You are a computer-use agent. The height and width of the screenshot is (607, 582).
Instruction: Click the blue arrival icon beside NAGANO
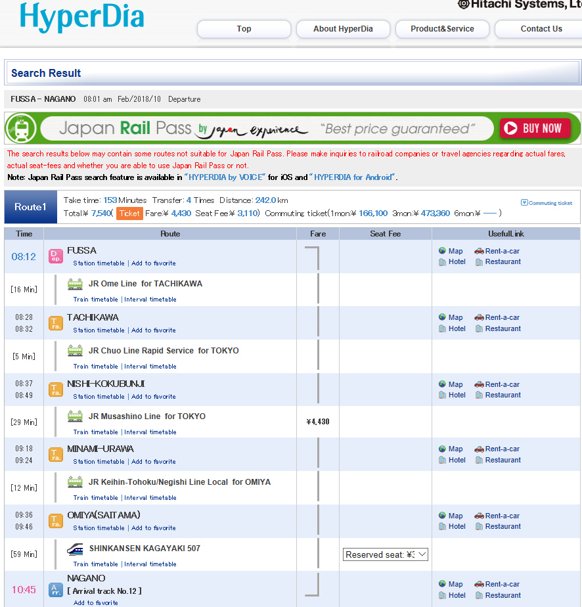click(56, 589)
